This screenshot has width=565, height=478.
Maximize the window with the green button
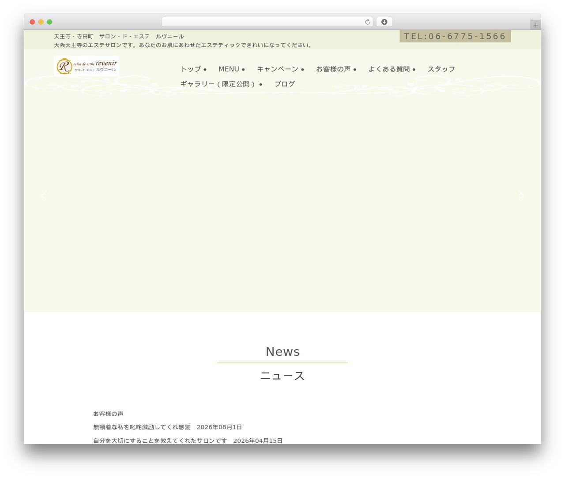click(x=49, y=22)
